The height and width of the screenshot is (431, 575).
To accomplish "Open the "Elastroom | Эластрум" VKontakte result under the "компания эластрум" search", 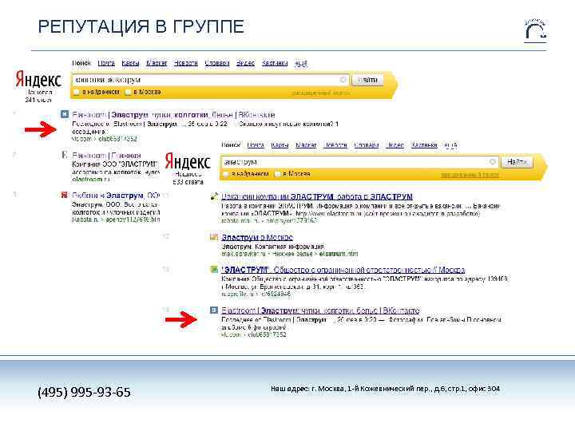I will pos(173,115).
